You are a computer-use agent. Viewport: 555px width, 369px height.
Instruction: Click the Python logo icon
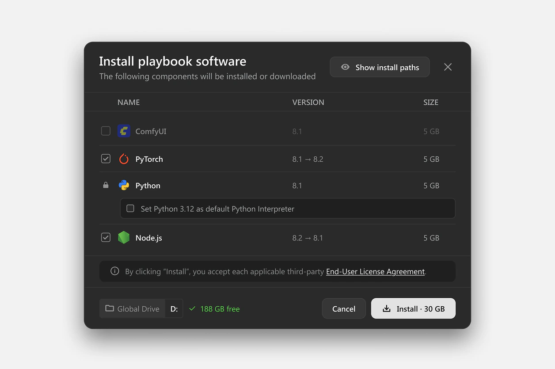(x=124, y=186)
